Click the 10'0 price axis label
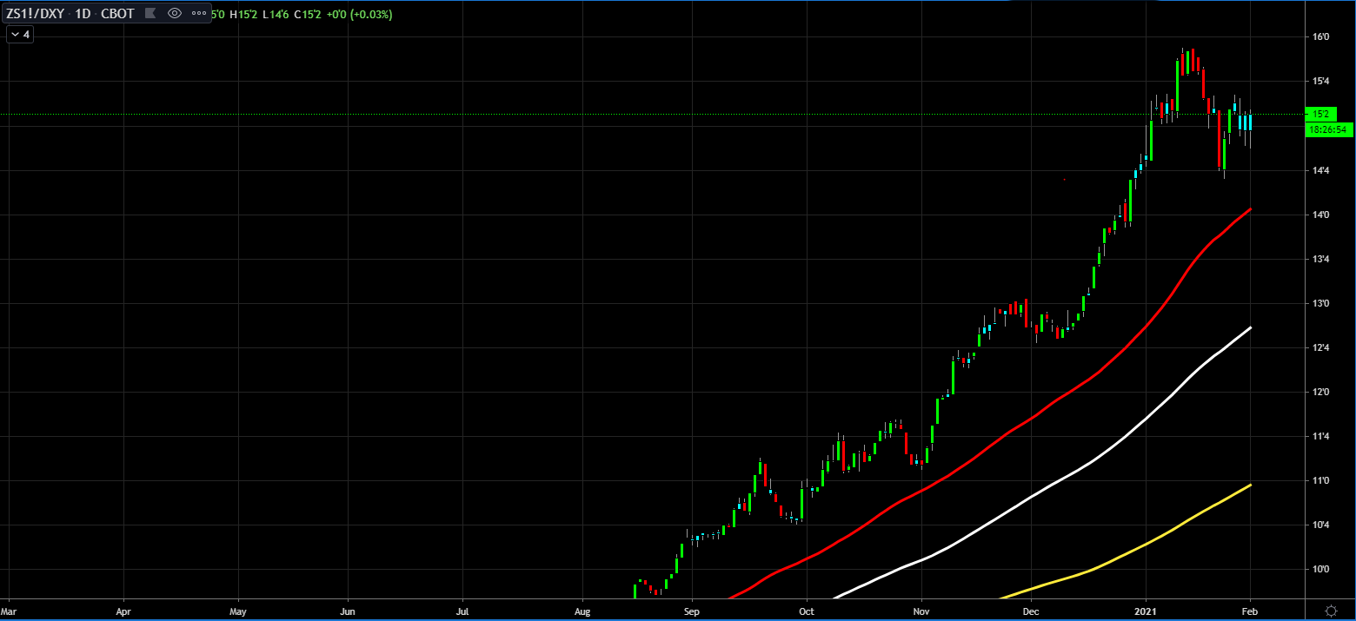Viewport: 1356px width, 621px height. click(1321, 569)
